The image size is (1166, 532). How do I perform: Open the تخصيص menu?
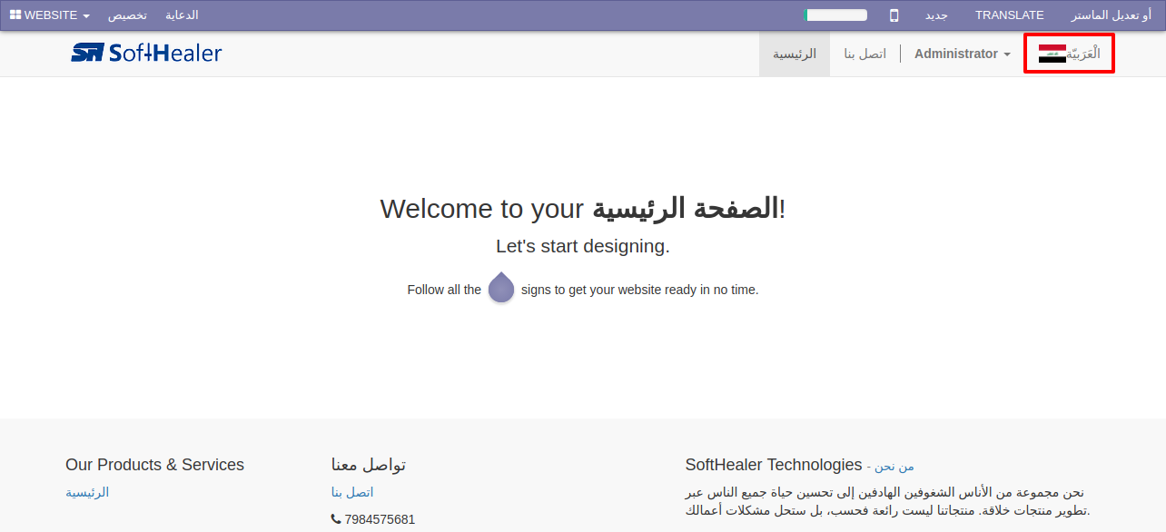pyautogui.click(x=127, y=15)
